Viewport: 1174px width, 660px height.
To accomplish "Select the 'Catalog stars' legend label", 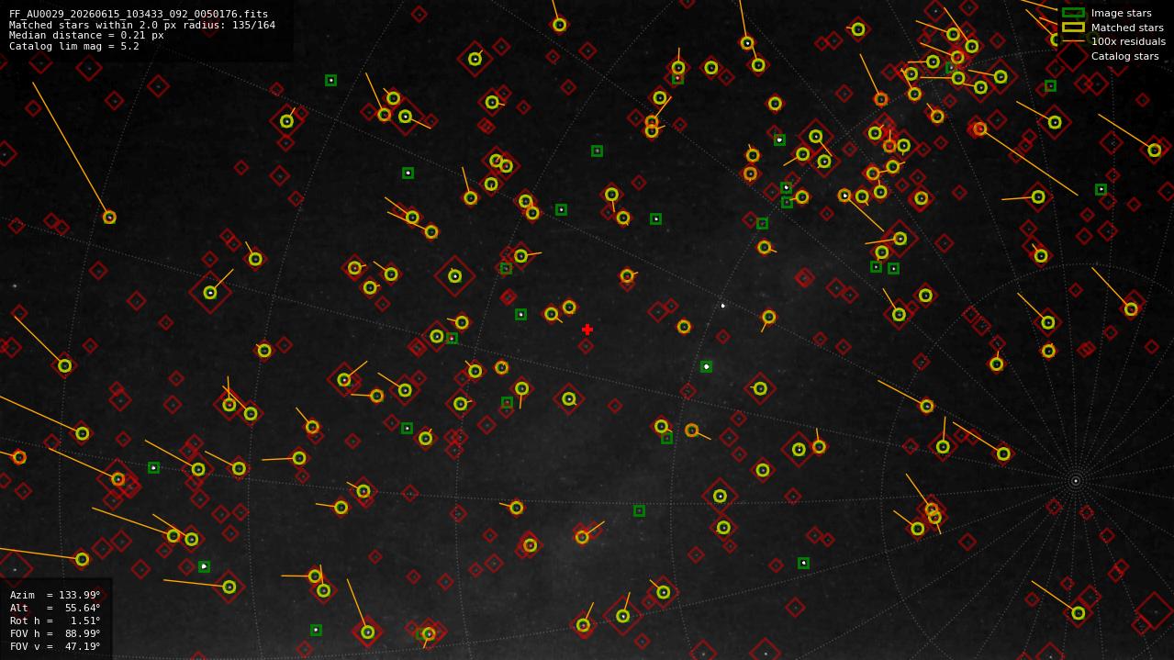I will point(1124,56).
